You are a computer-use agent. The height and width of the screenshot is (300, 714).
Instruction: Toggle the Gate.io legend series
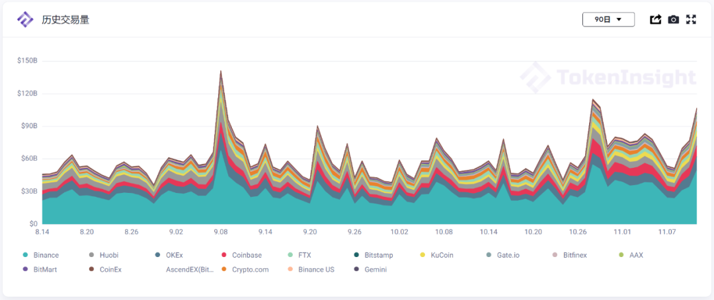point(502,255)
